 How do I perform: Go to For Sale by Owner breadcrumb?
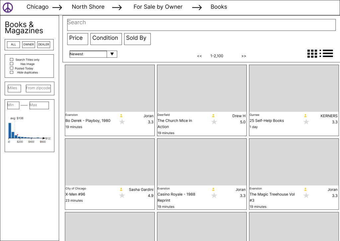tap(158, 7)
